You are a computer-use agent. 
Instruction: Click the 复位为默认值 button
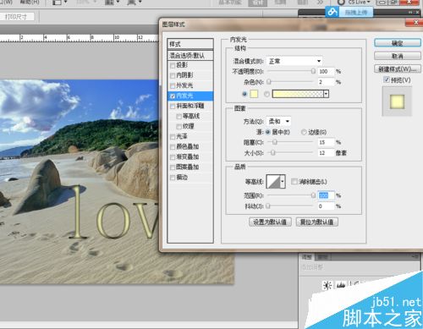tap(317, 222)
